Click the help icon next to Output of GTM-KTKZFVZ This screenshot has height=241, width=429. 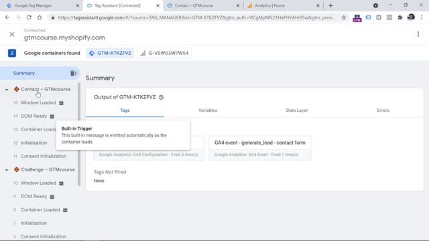click(161, 97)
